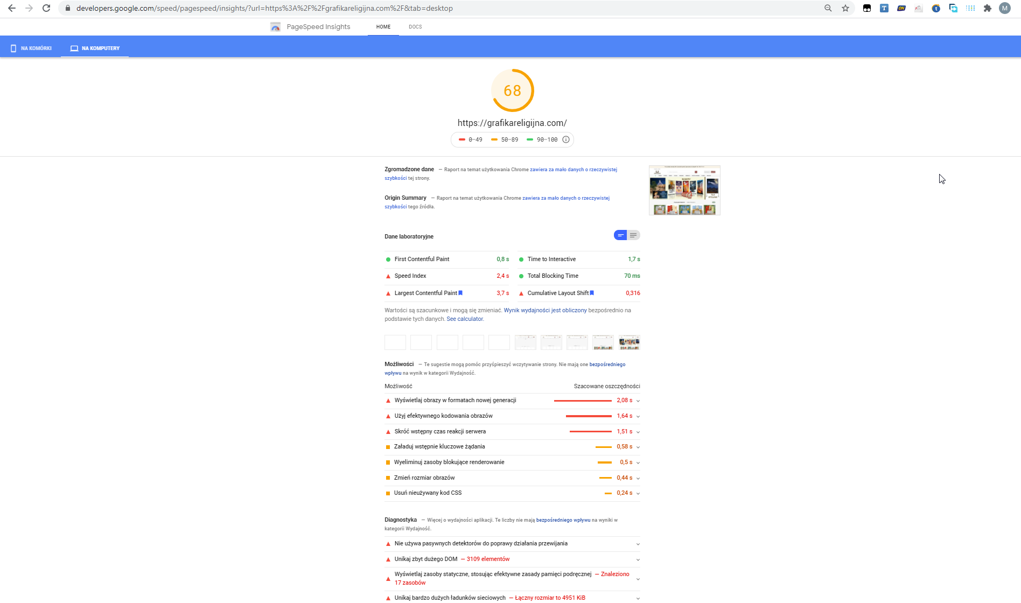Open the 'See calculator' link

coord(465,319)
